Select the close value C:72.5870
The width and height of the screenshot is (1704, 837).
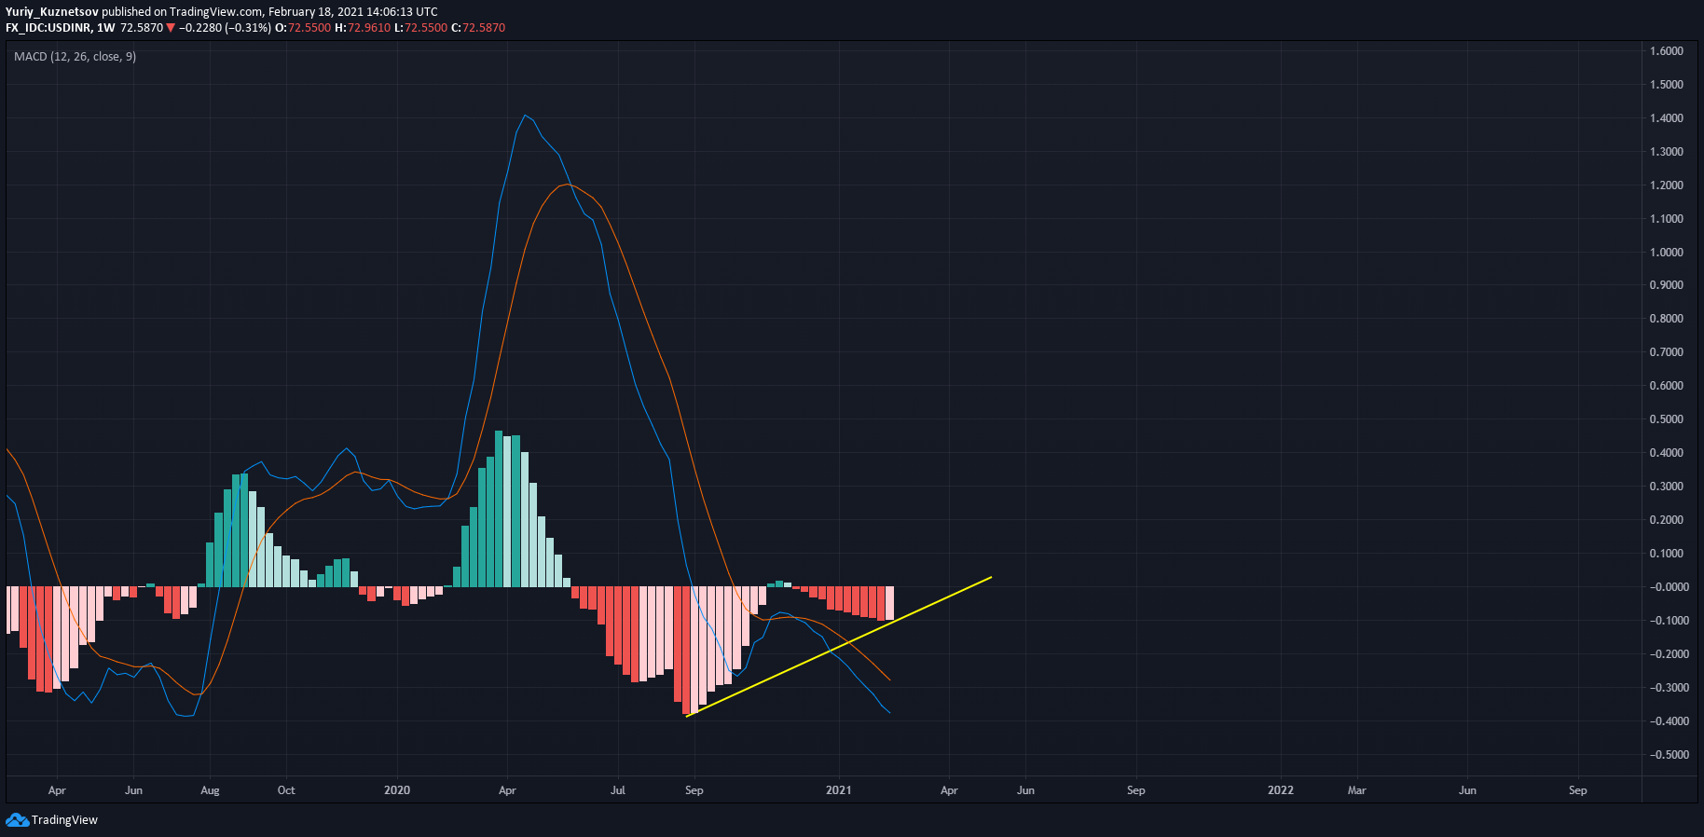(478, 28)
